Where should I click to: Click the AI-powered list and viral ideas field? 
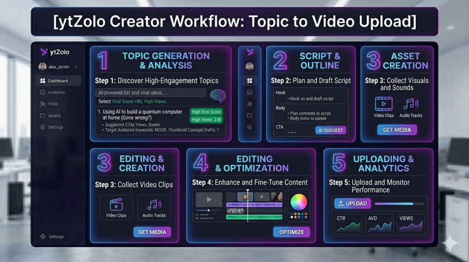[151, 93]
